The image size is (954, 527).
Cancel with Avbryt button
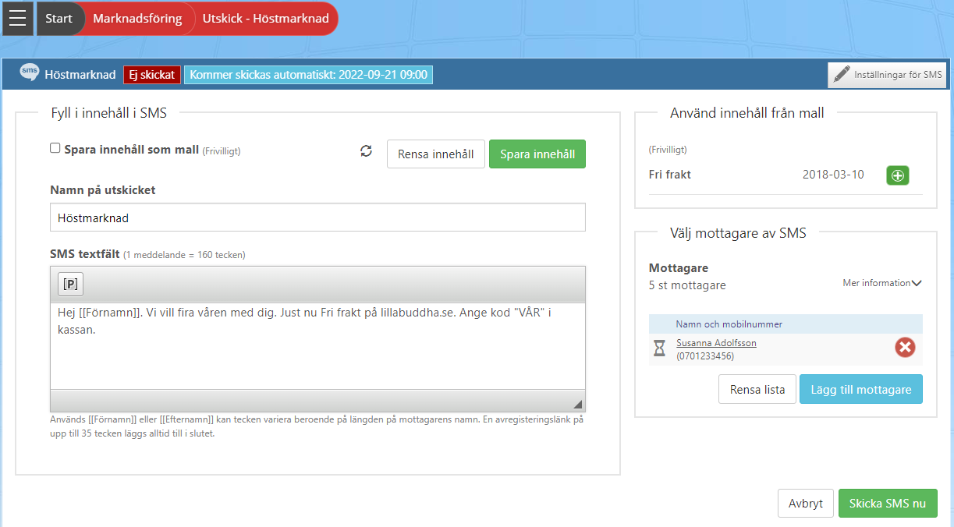point(806,504)
